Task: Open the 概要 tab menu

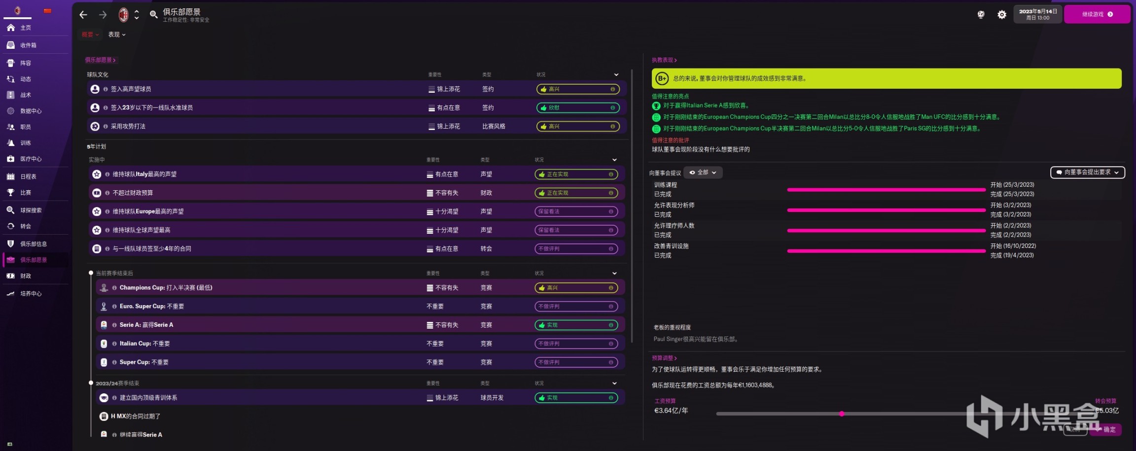Action: (x=90, y=35)
